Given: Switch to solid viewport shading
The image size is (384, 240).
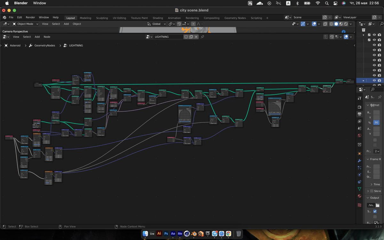Looking at the screenshot, I should click(x=336, y=24).
